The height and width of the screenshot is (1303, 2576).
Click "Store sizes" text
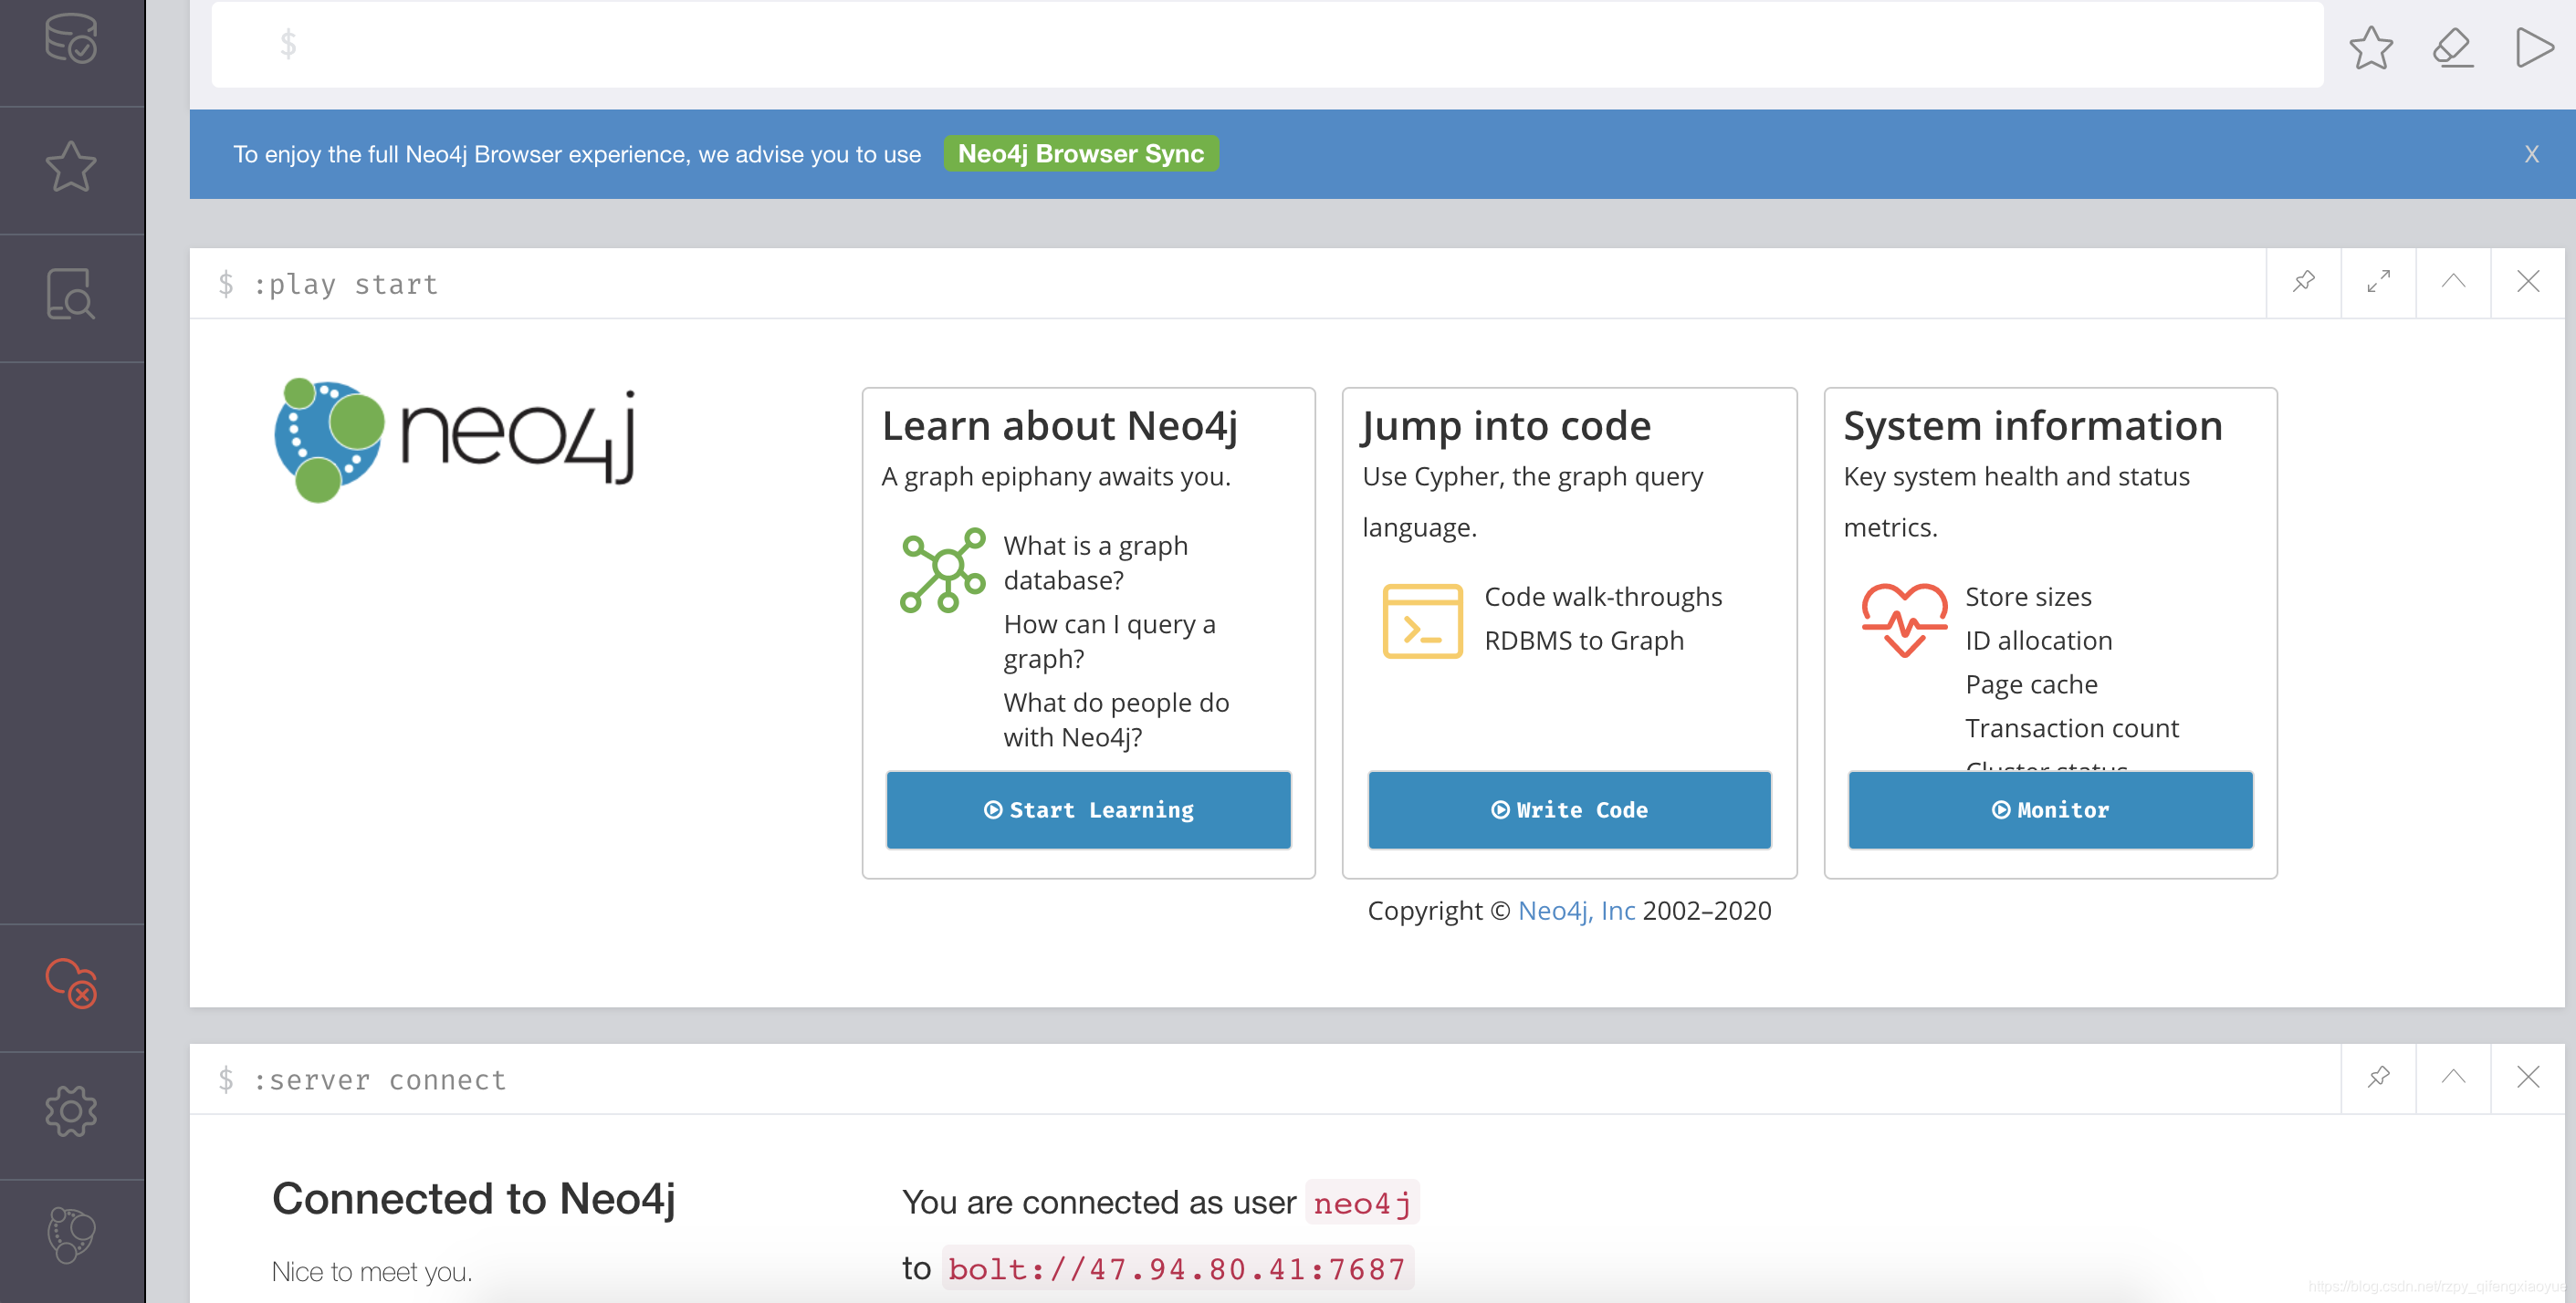[x=2028, y=597]
